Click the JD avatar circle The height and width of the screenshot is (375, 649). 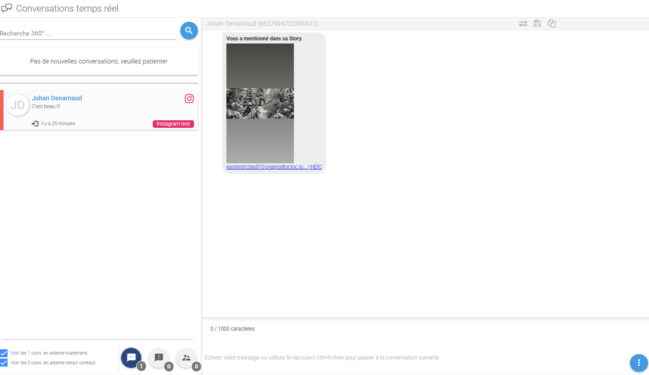click(x=18, y=105)
